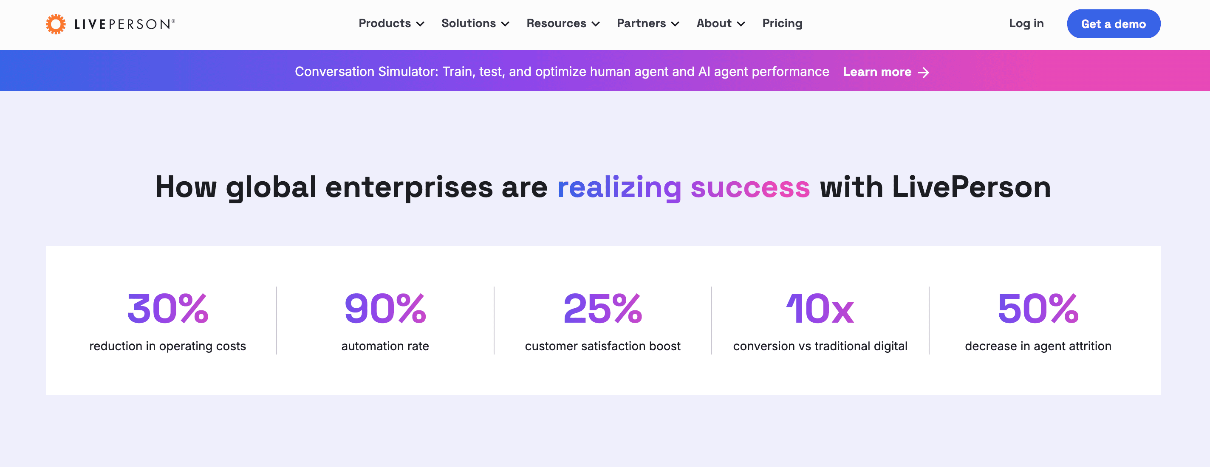Open the Resources dropdown
The image size is (1210, 467).
coord(557,23)
